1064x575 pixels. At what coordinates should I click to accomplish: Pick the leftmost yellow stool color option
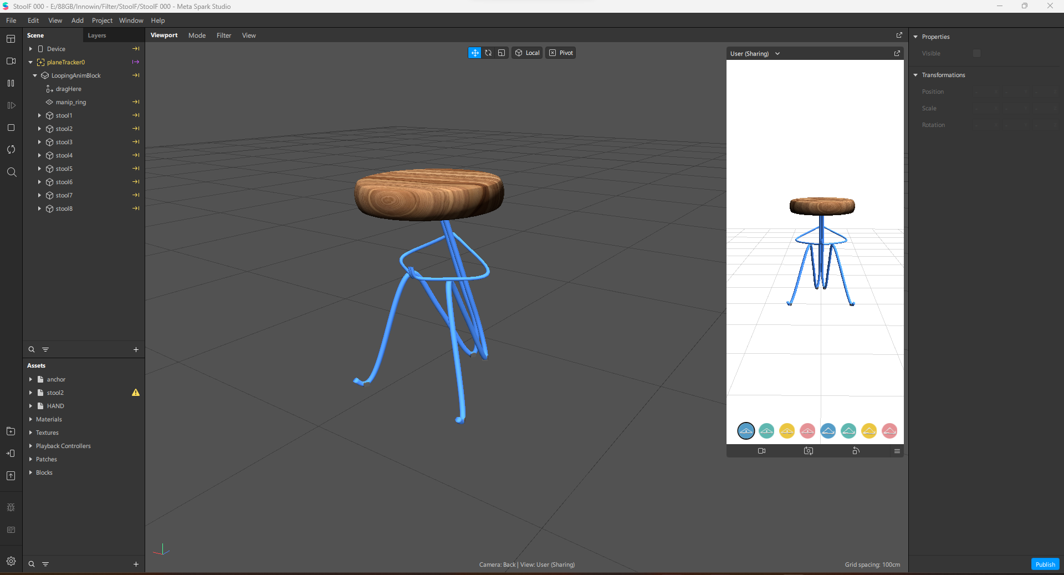point(787,431)
